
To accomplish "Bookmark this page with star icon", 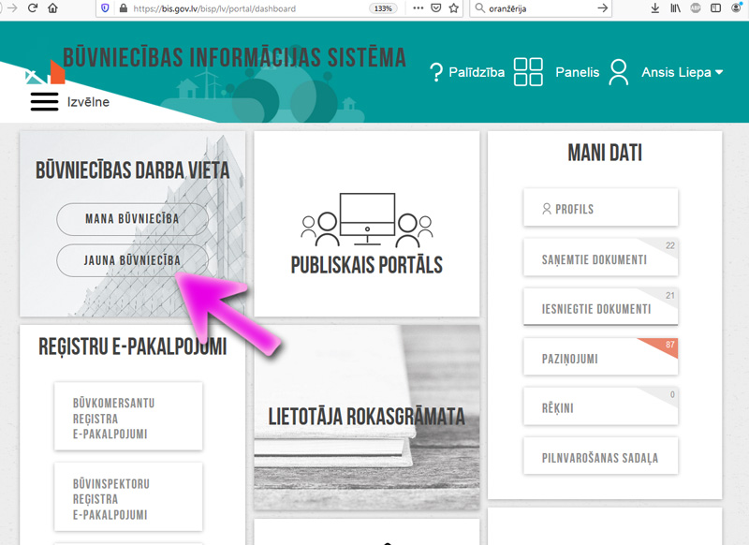I will click(454, 8).
